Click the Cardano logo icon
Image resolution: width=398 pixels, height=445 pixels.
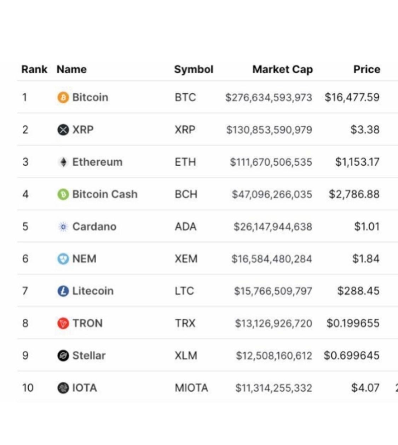pos(63,227)
